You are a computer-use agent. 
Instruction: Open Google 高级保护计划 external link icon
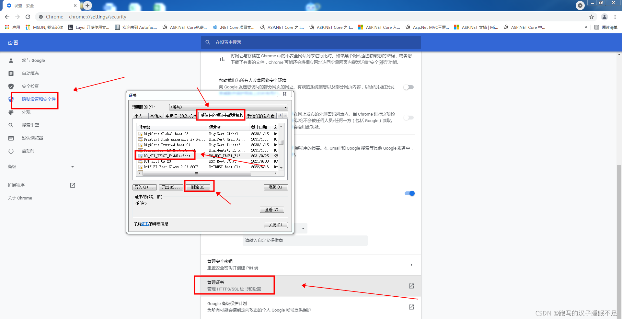(x=411, y=307)
